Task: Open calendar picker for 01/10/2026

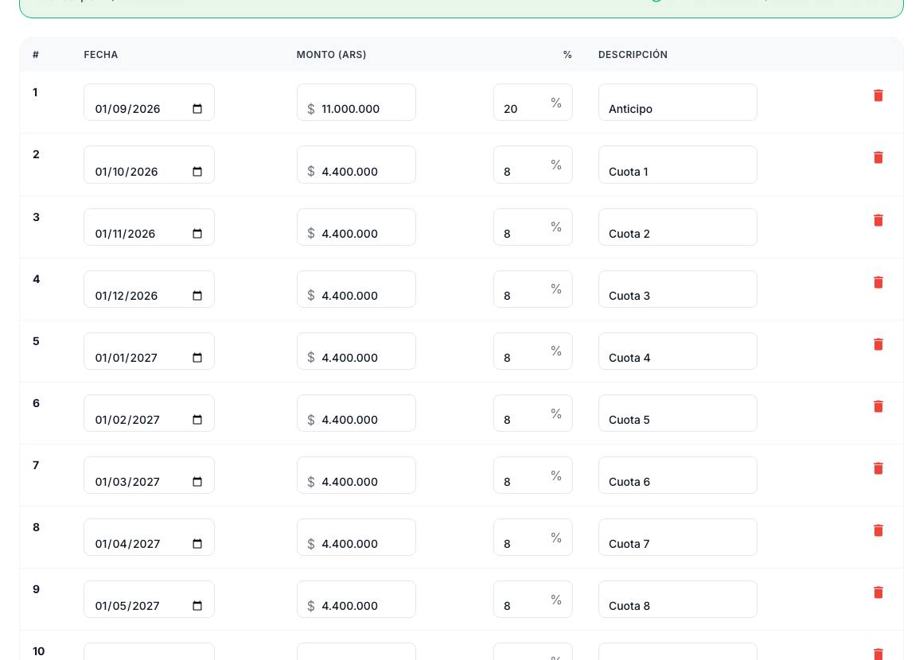Action: [197, 171]
